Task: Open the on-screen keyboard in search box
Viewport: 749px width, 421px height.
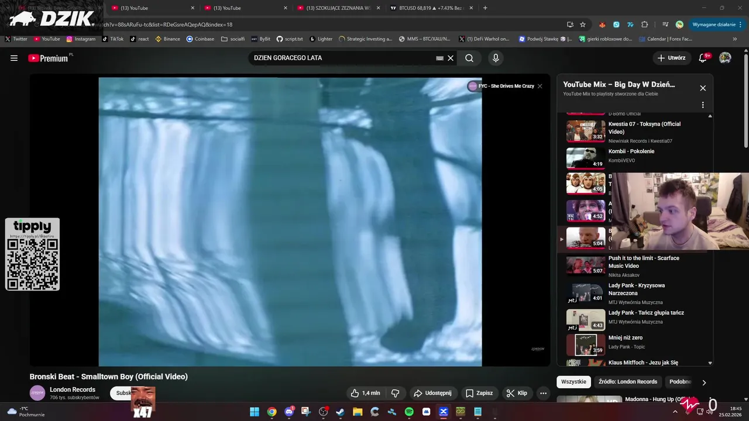Action: 439,58
